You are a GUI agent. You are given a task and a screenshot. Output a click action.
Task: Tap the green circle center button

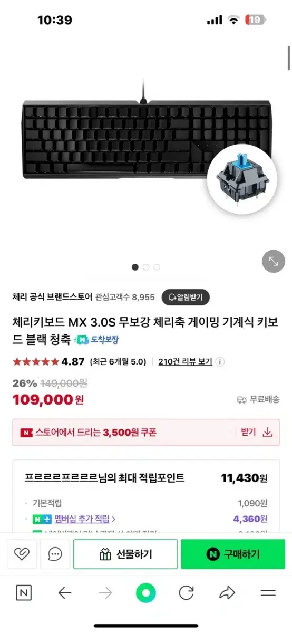coord(146,593)
